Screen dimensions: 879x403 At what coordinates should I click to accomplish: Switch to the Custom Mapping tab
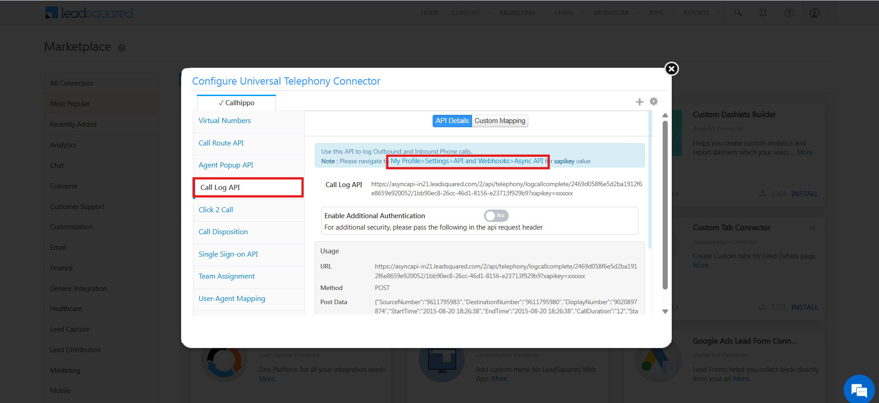[500, 121]
